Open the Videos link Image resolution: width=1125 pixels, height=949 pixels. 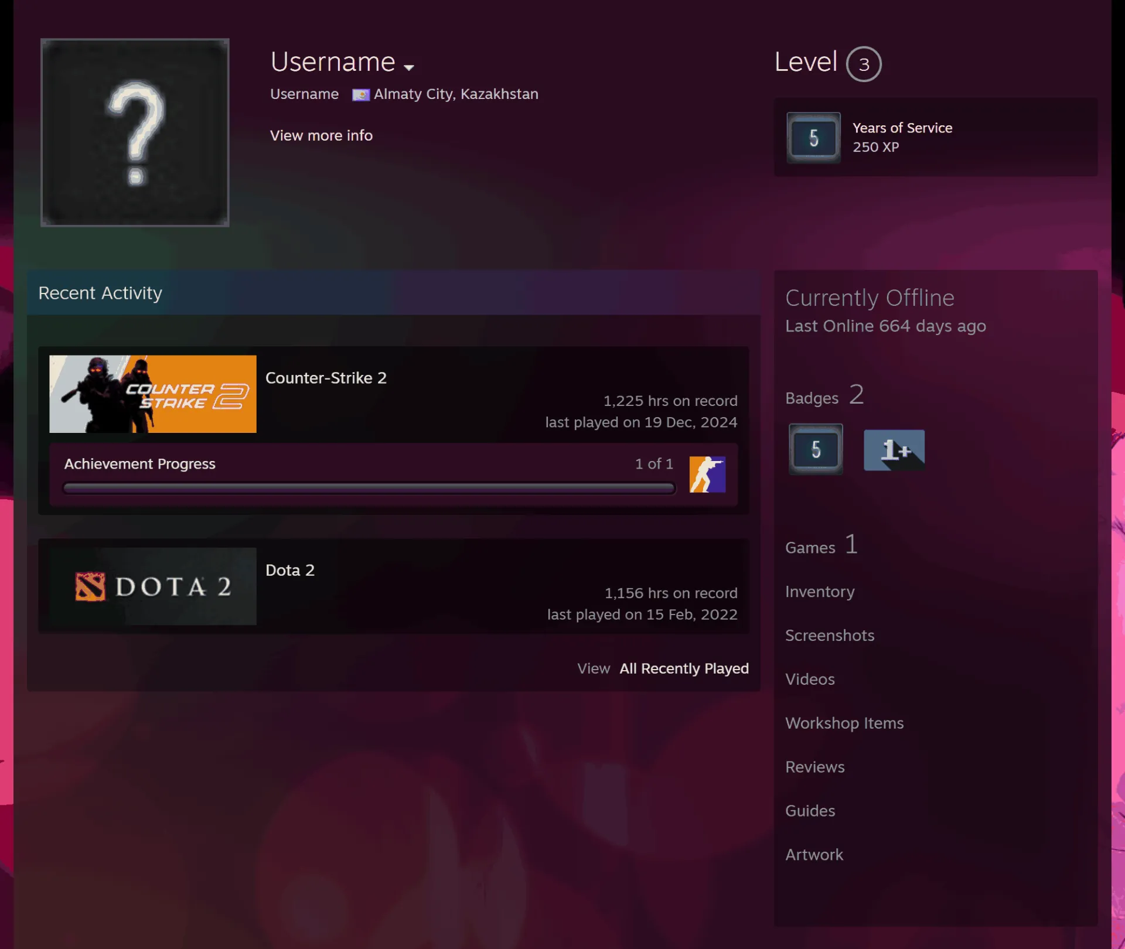[810, 680]
